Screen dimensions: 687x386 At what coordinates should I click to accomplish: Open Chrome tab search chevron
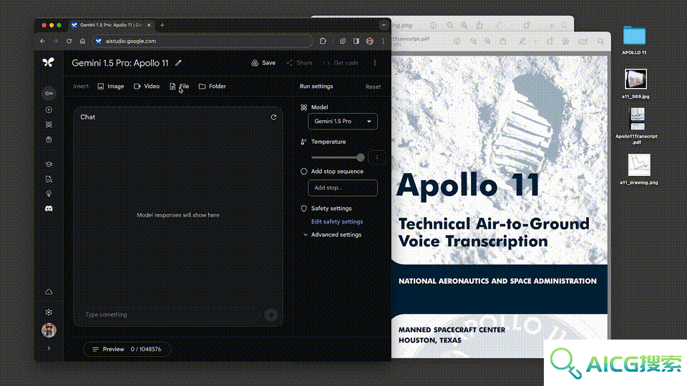384,25
